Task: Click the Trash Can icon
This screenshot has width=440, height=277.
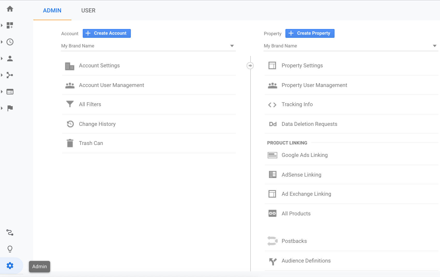Action: click(x=70, y=143)
